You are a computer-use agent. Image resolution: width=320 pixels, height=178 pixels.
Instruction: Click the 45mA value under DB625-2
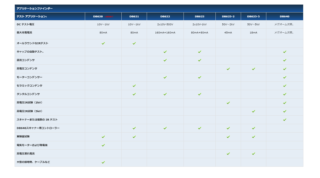[228, 33]
